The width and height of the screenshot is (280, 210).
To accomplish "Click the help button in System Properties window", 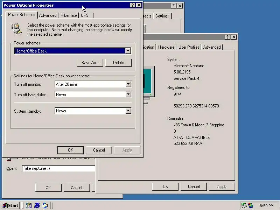I will 227,37.
